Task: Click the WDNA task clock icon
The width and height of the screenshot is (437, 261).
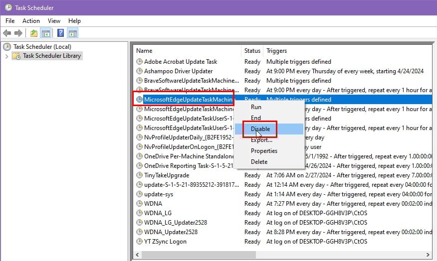Action: [x=139, y=203]
